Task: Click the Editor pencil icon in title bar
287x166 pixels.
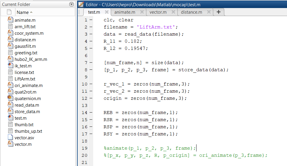Action: point(81,4)
